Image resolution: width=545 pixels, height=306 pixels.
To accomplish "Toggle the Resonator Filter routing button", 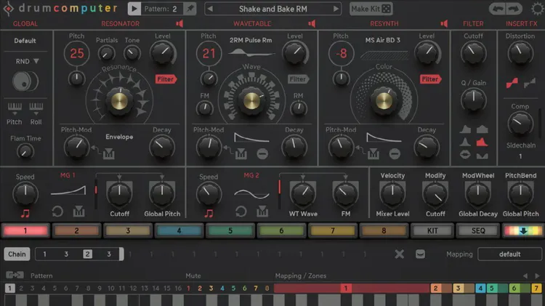I will pyautogui.click(x=166, y=79).
